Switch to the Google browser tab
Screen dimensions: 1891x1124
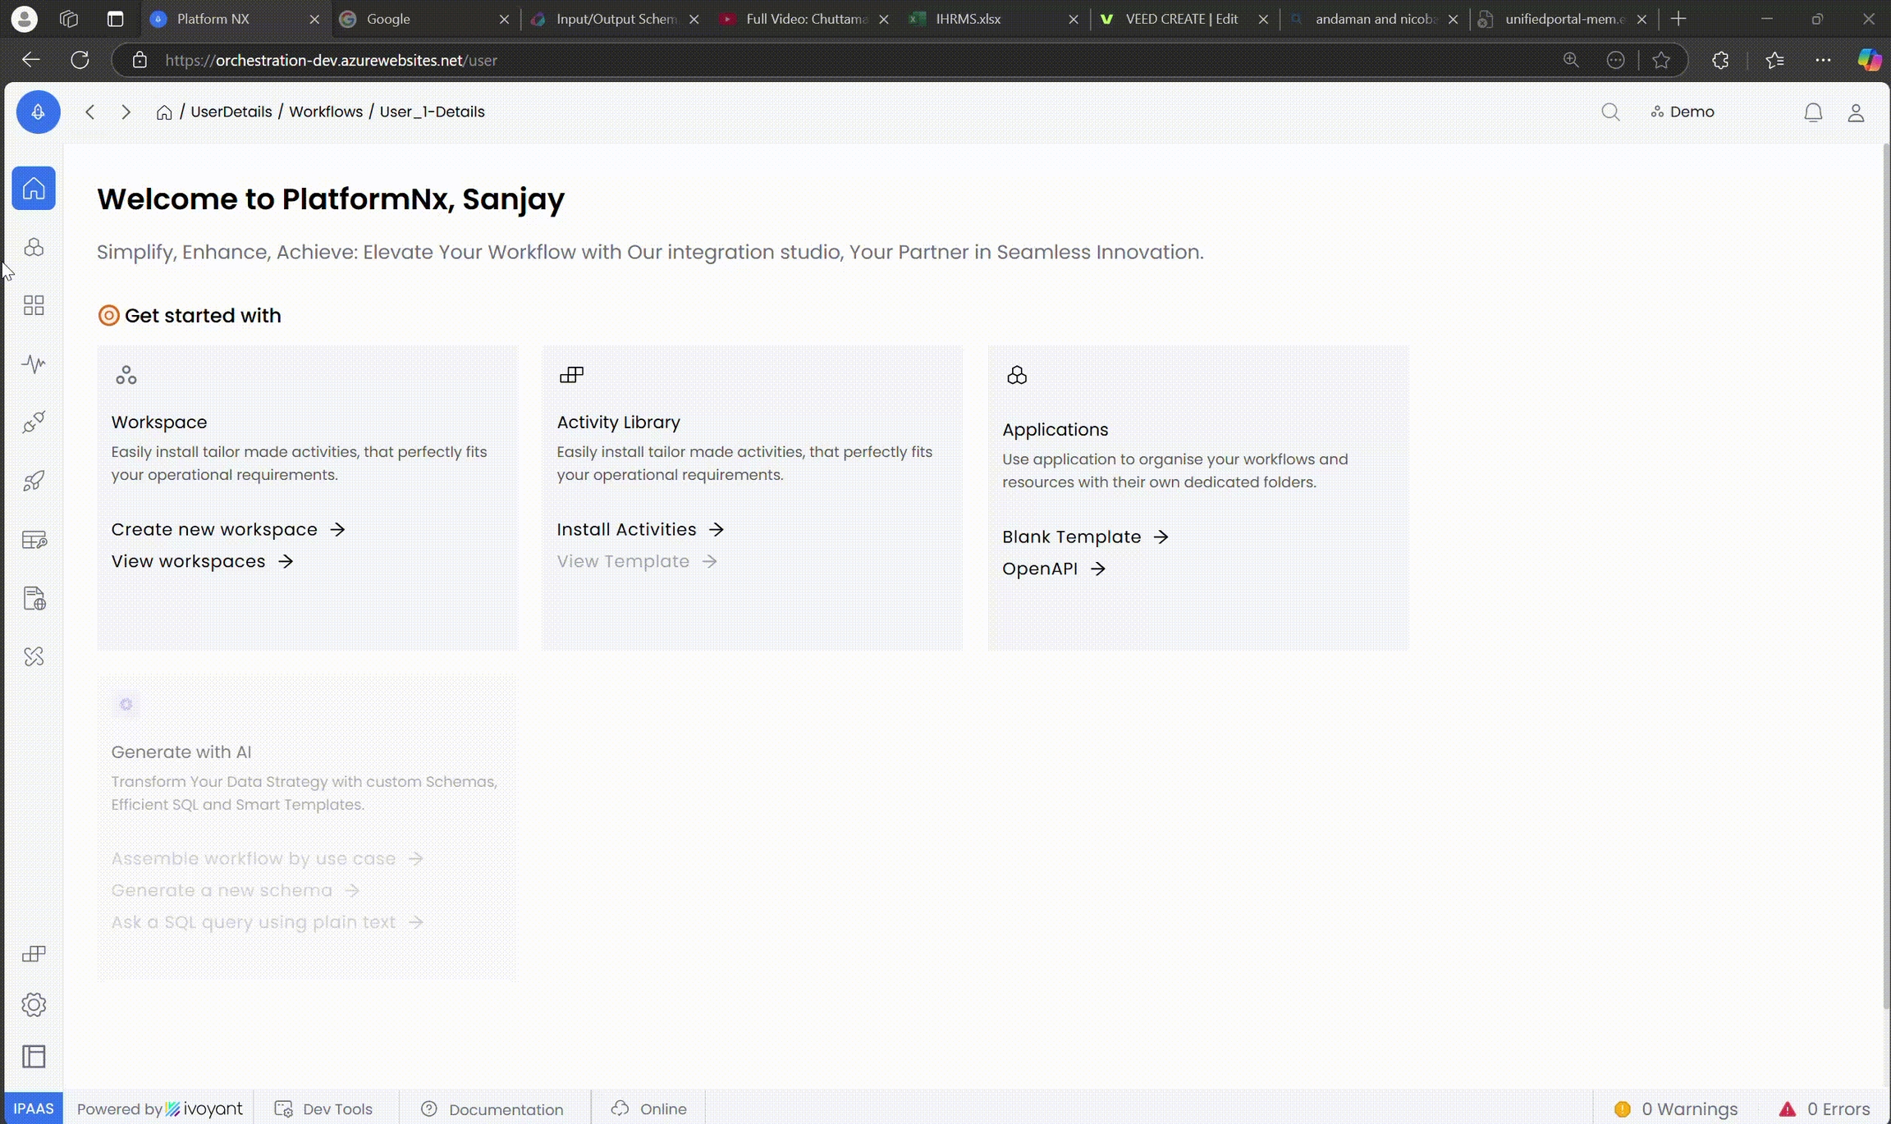[x=387, y=19]
